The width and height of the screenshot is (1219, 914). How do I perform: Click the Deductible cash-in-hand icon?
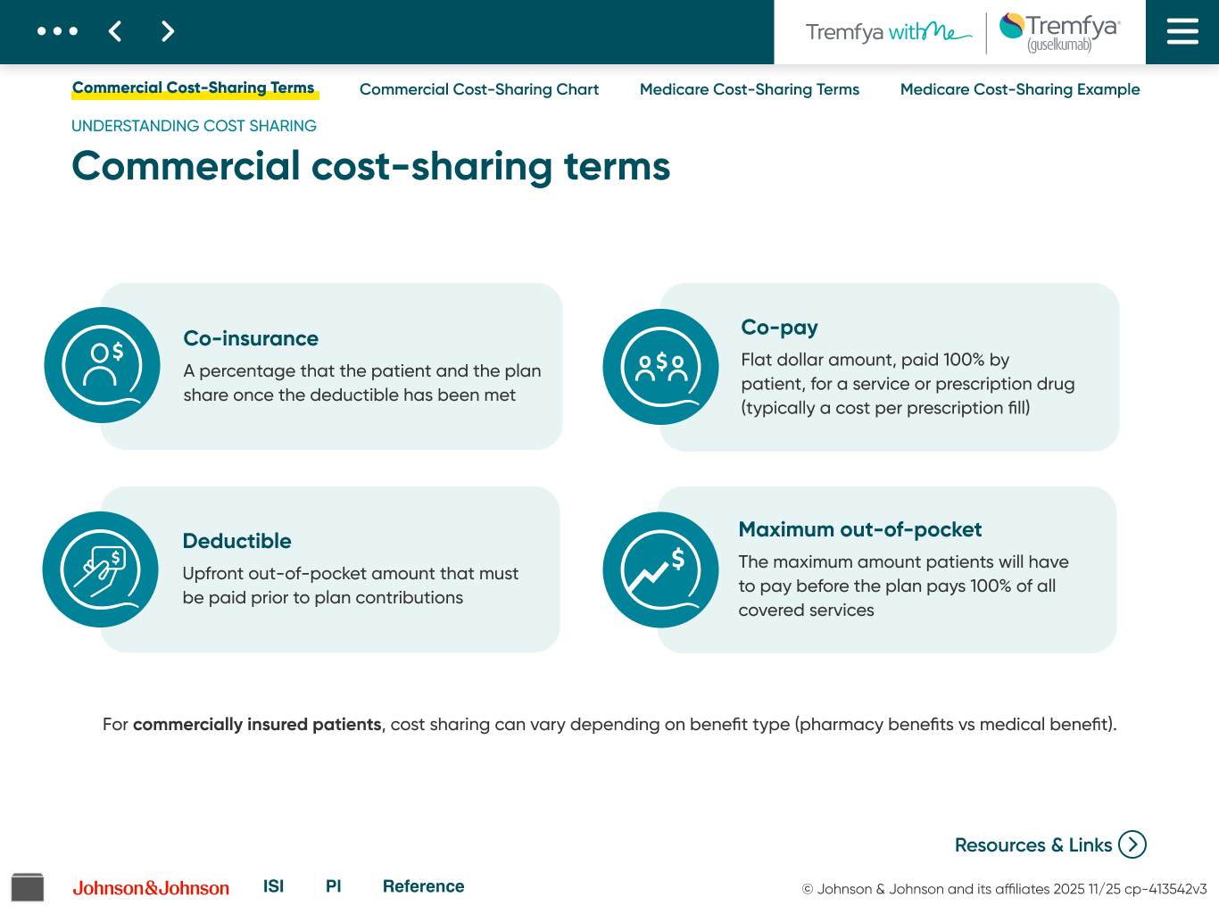100,569
